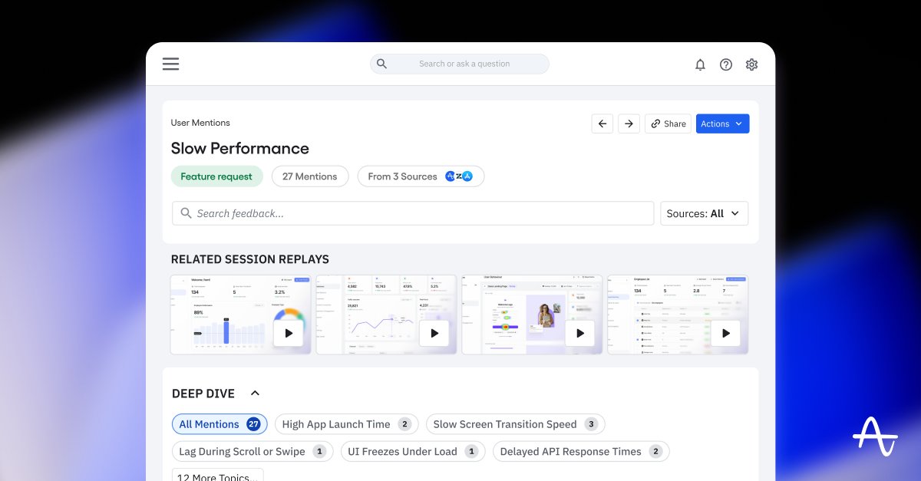
Task: Open the Actions dropdown
Action: (722, 124)
